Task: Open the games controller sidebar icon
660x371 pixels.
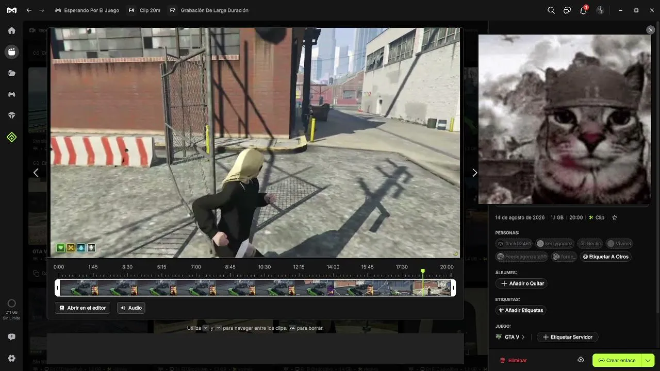Action: click(11, 94)
